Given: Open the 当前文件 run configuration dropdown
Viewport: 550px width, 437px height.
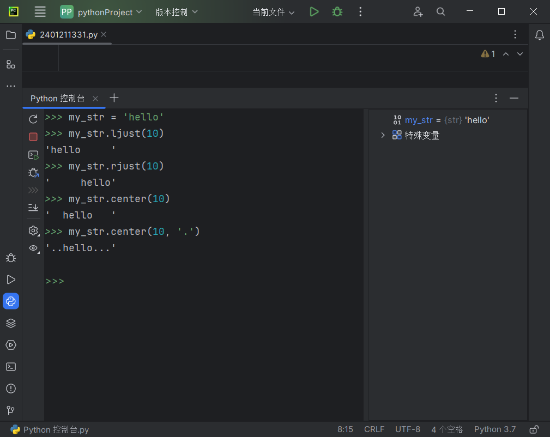Looking at the screenshot, I should [273, 13].
